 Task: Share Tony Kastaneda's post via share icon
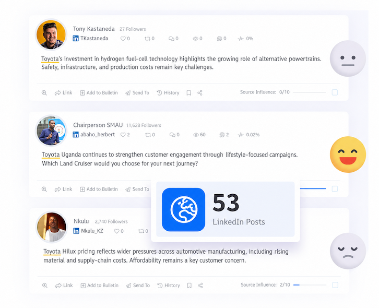pos(200,93)
